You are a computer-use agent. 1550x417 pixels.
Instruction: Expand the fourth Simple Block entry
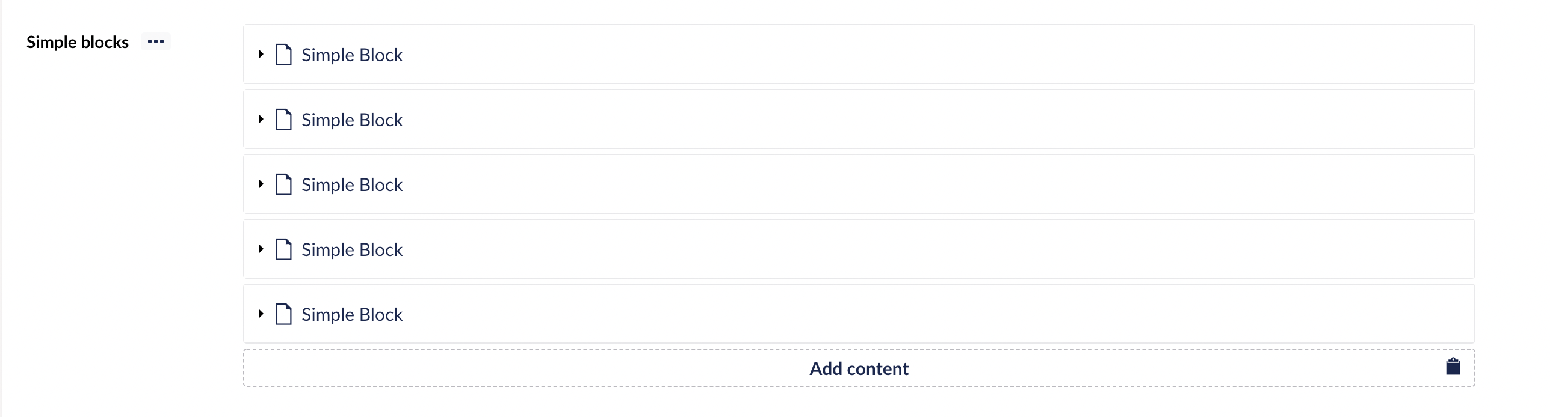coord(261,249)
